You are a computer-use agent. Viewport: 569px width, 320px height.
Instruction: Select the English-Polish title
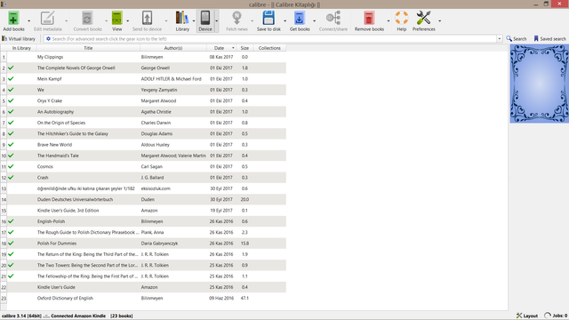[52, 221]
